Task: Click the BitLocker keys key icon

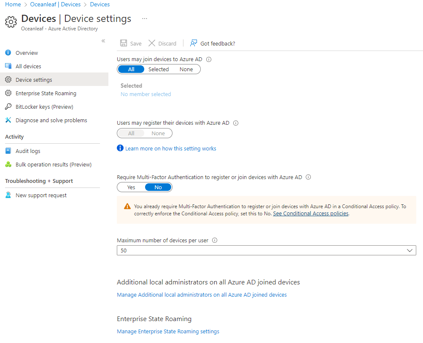Action: click(8, 107)
